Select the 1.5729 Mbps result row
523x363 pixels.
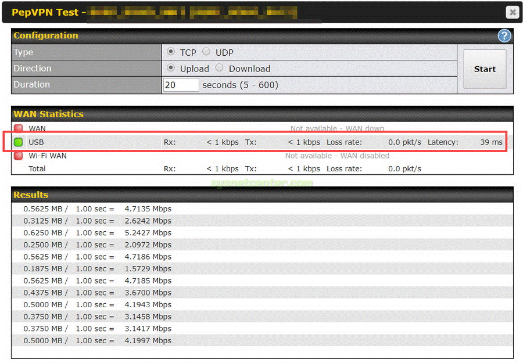(x=263, y=269)
